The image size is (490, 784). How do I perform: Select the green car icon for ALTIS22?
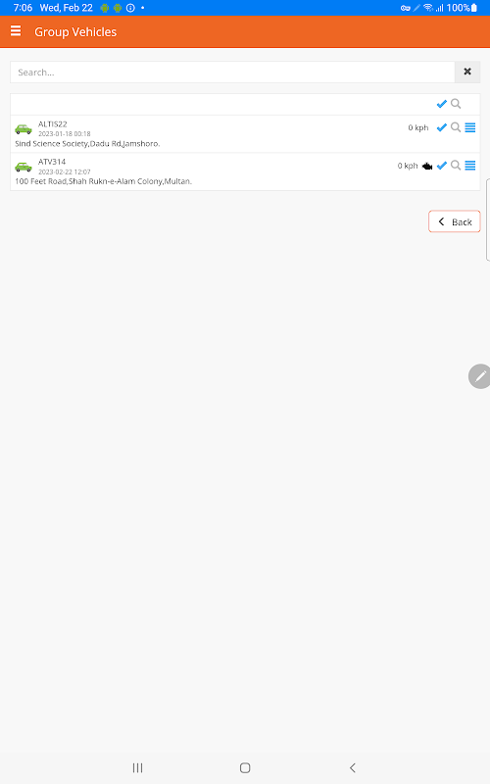tap(24, 129)
